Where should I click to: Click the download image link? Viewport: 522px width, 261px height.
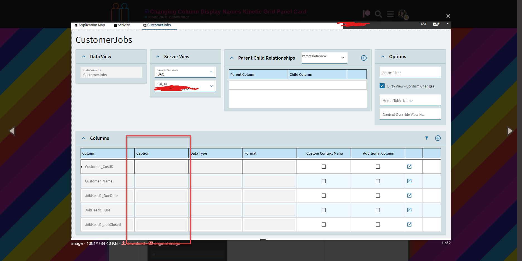tap(133, 243)
